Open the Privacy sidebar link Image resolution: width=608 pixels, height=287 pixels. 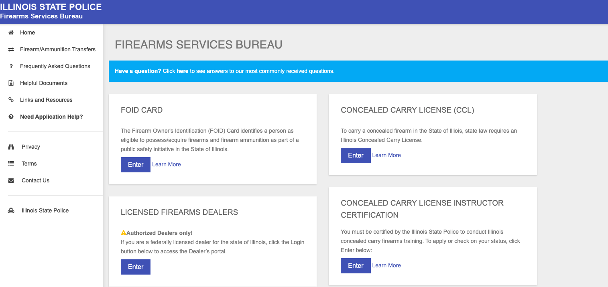[31, 147]
